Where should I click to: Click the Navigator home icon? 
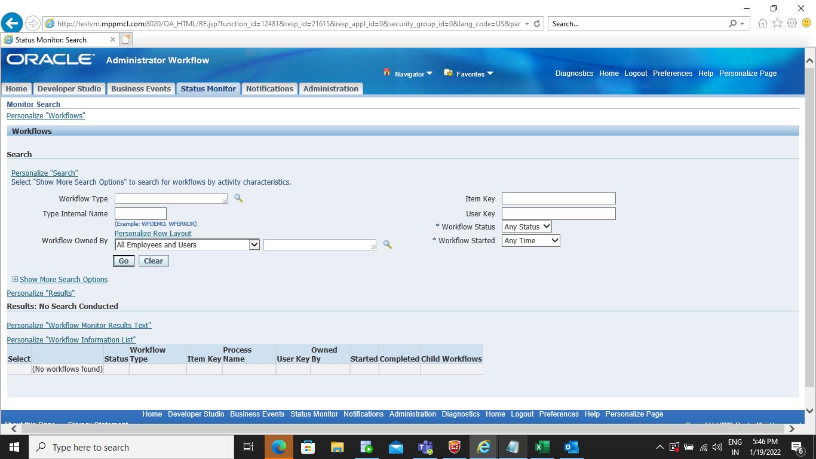386,72
